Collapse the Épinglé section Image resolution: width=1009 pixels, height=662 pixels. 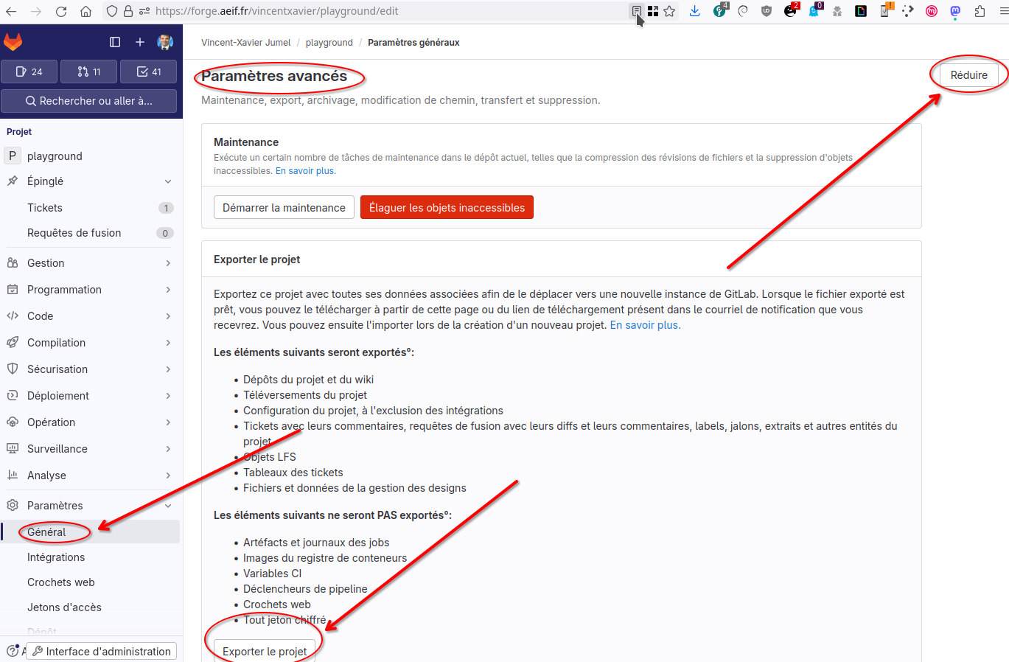point(90,181)
